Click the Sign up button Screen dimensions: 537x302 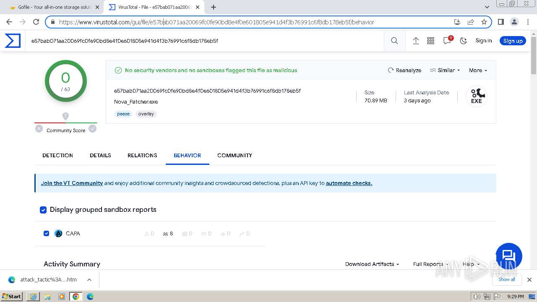[x=513, y=41]
